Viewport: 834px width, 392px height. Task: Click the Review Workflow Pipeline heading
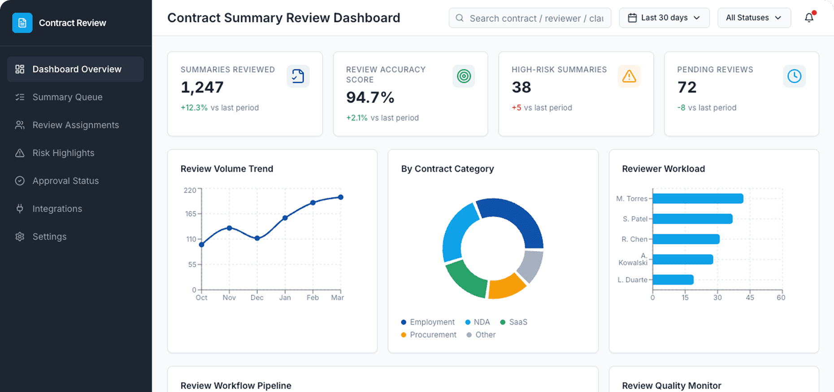pyautogui.click(x=236, y=386)
